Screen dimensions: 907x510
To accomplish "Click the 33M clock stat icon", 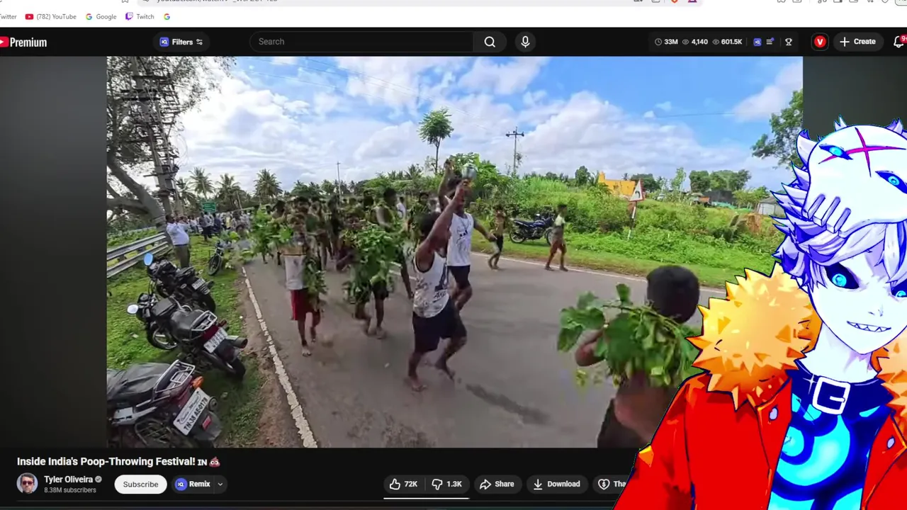I will (x=666, y=42).
